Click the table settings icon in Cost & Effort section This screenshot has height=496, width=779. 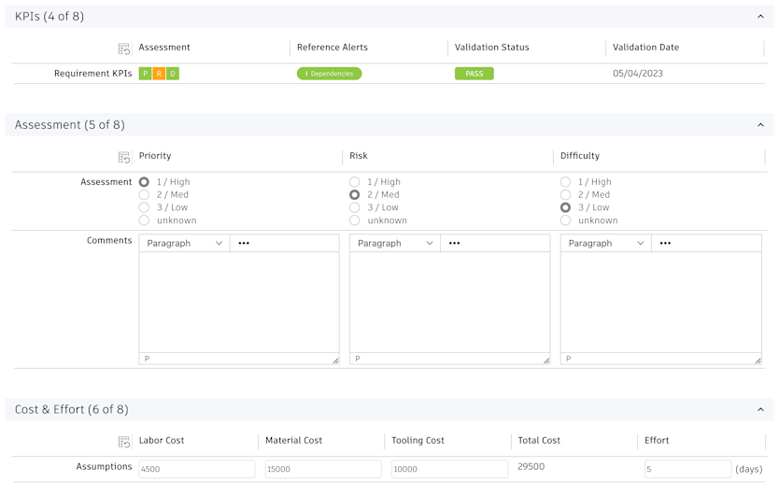pyautogui.click(x=124, y=442)
